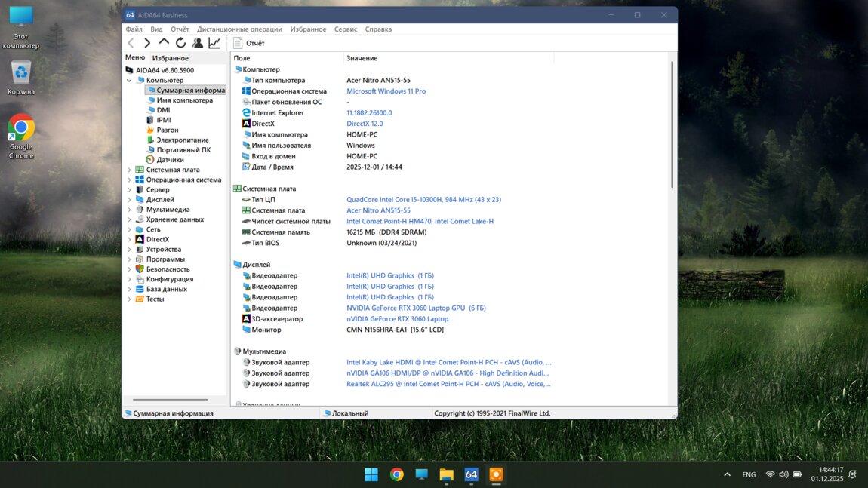Viewport: 868px width, 488px height.
Task: Click the horizontal scrollbar under tree panel
Action: coord(170,400)
